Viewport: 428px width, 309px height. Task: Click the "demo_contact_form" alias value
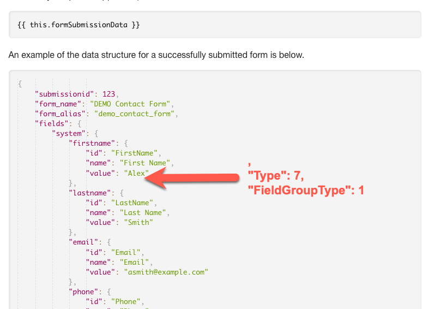pos(134,114)
